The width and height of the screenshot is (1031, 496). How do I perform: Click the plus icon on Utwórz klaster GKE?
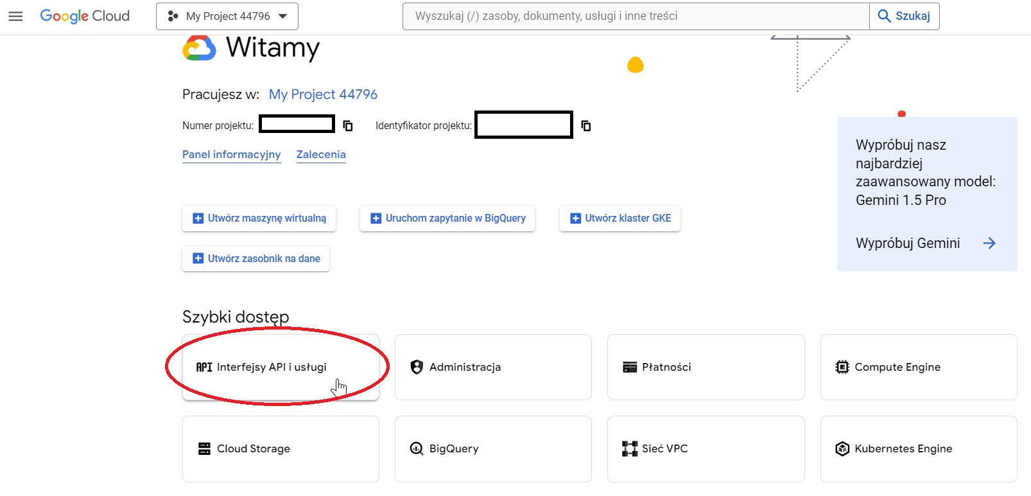tap(576, 218)
